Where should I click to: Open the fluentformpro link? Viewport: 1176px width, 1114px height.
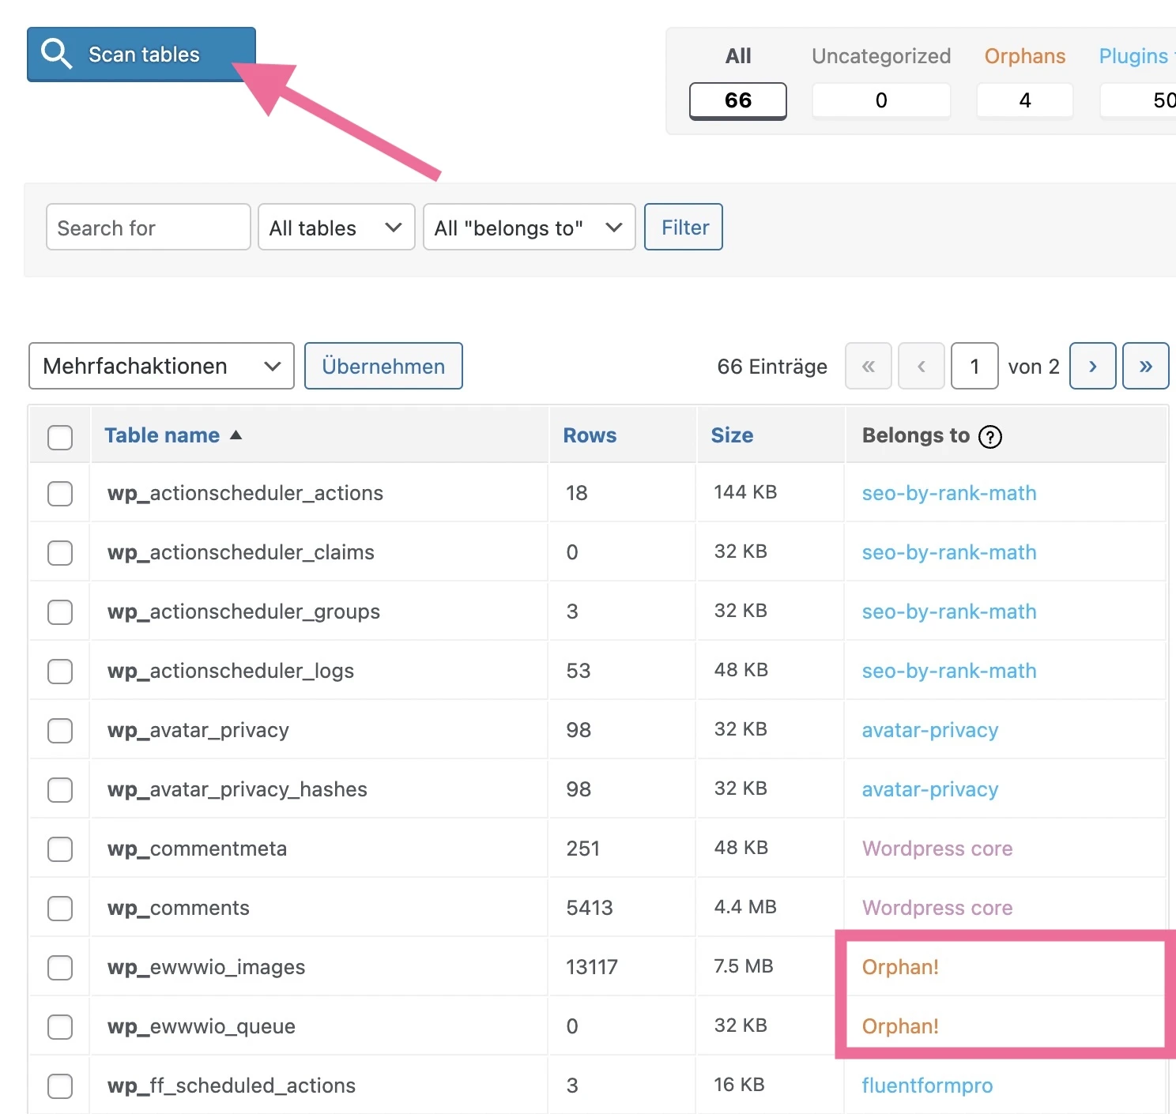coord(927,1086)
